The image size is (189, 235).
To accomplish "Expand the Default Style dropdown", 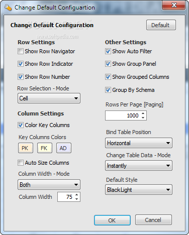I will 139,190.
